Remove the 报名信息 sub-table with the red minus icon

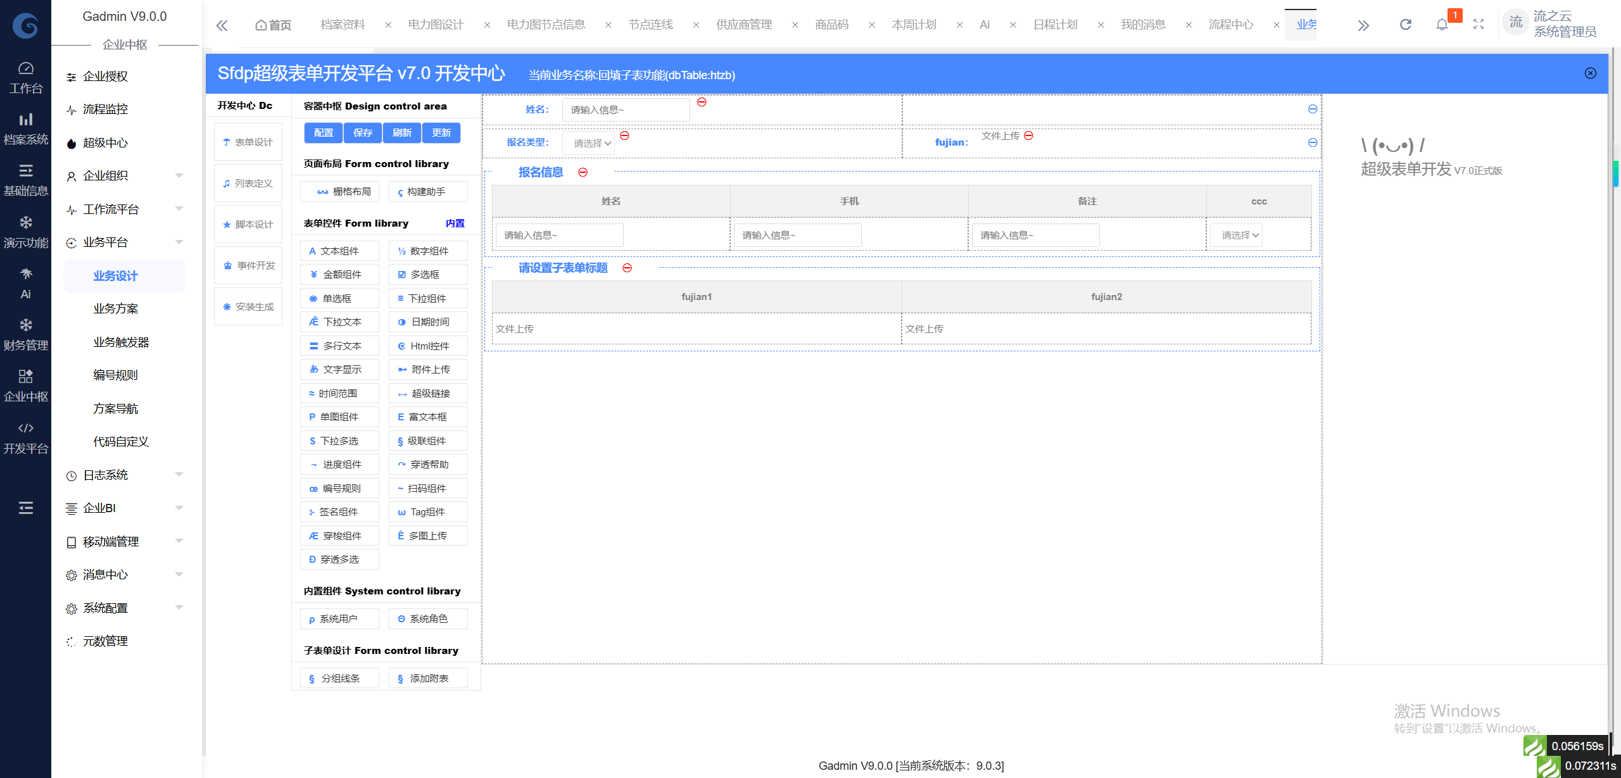click(583, 172)
